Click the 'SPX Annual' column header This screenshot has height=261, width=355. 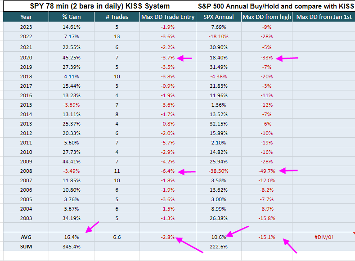click(x=219, y=17)
